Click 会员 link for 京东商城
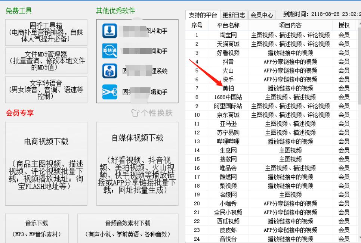The height and width of the screenshot is (243, 361). pyautogui.click(x=344, y=115)
